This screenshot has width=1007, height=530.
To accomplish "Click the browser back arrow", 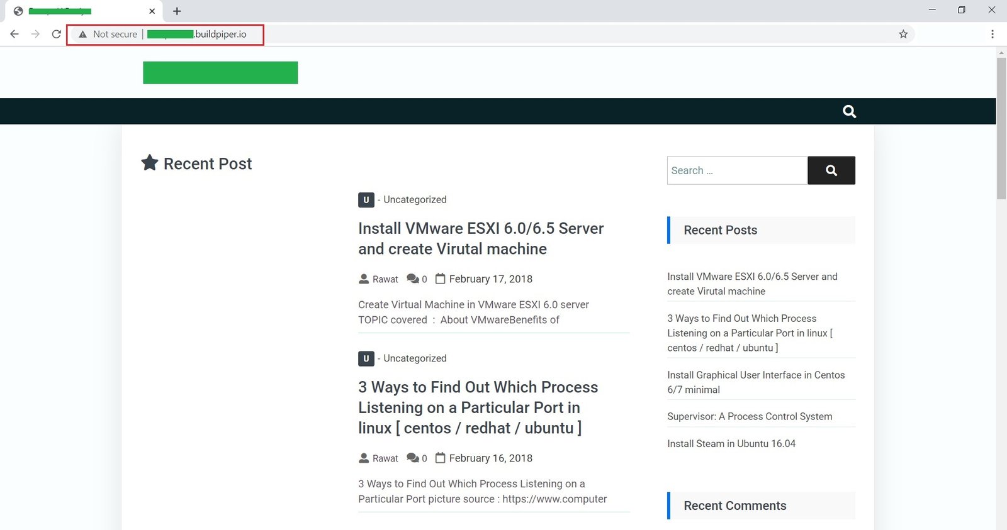I will point(14,34).
